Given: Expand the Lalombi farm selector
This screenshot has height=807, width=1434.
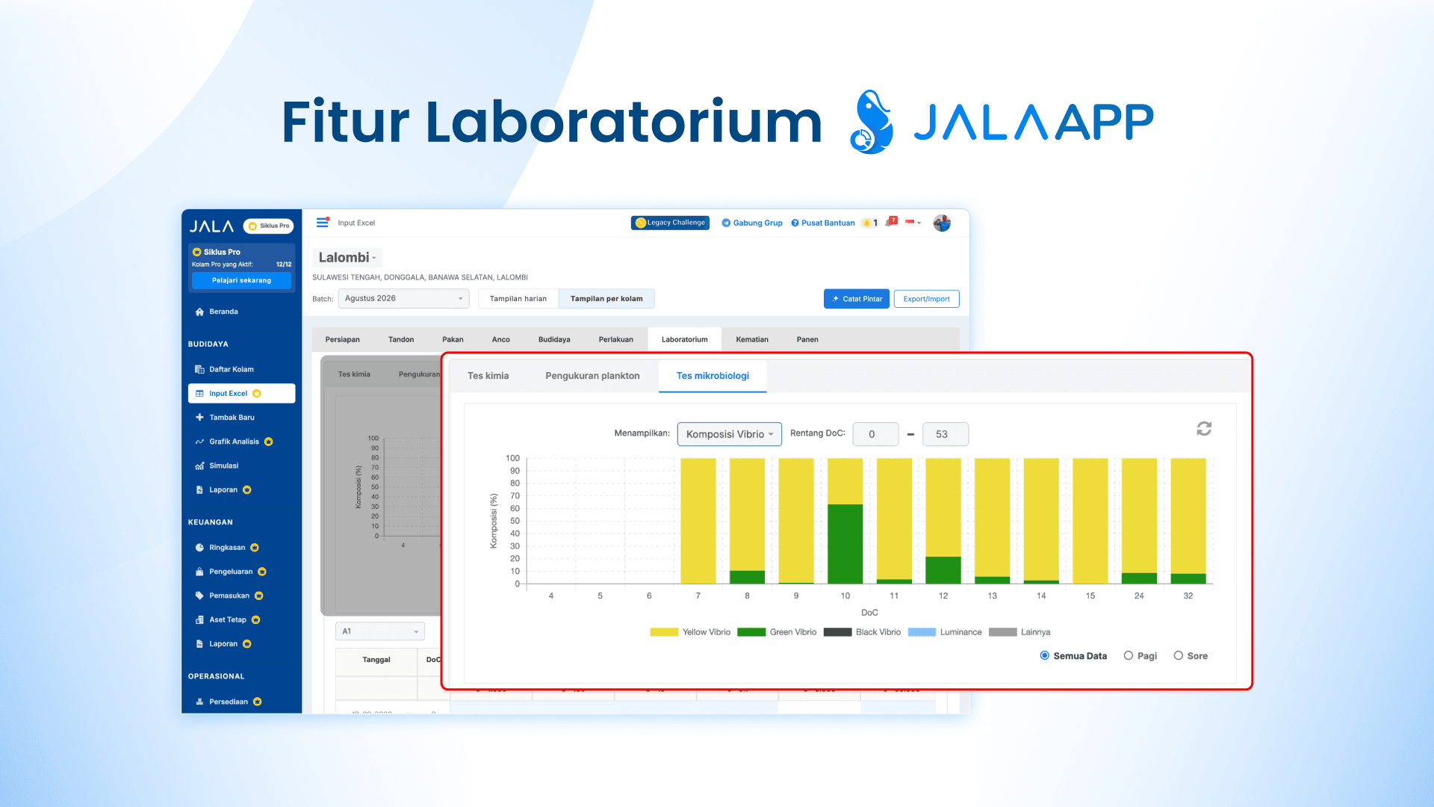Looking at the screenshot, I should coord(347,258).
